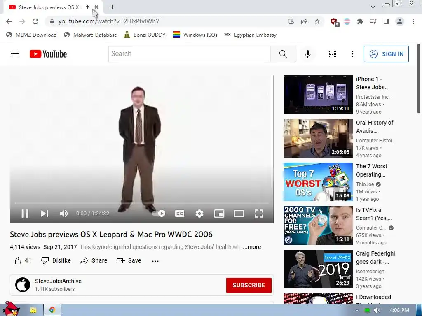Open the MEMZ Download bookmark
Image resolution: width=422 pixels, height=316 pixels.
tap(31, 35)
